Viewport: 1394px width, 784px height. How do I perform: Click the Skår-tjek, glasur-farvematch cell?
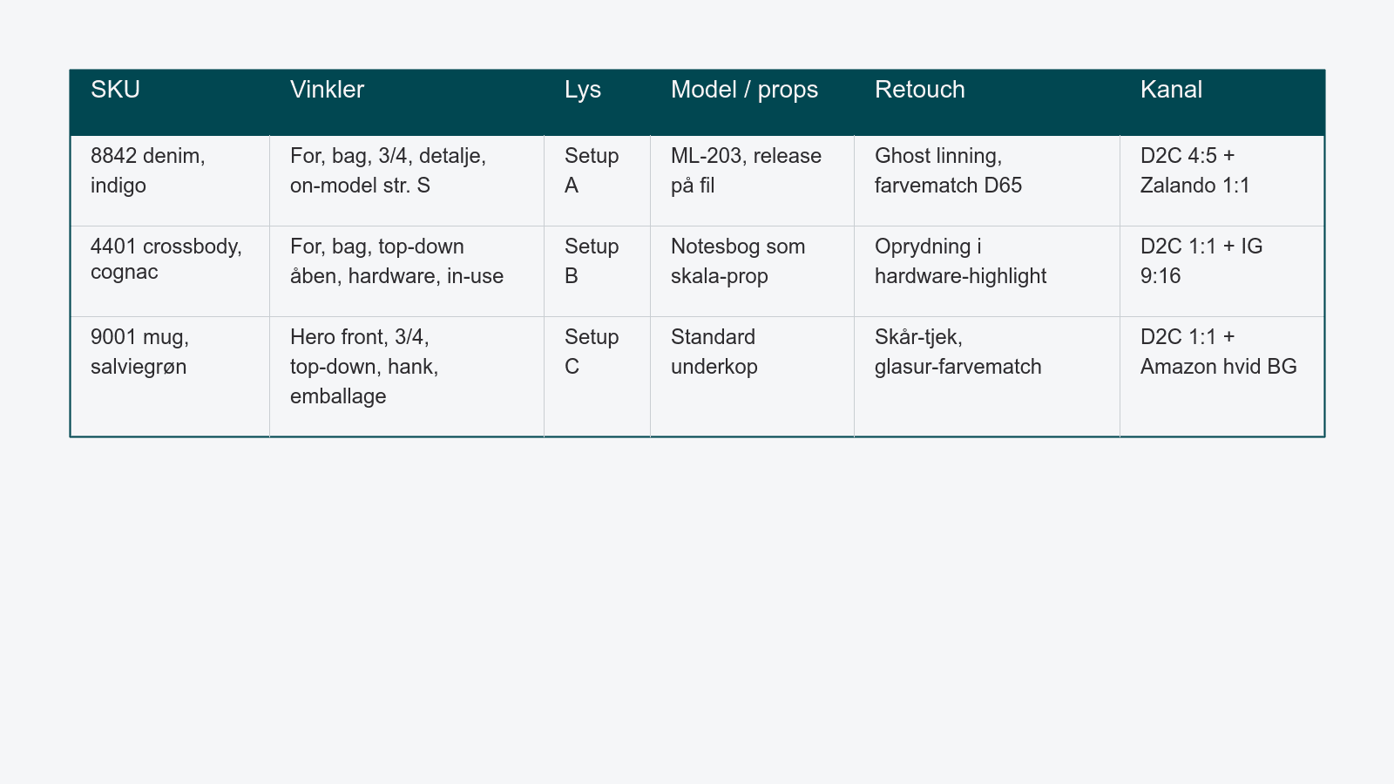(987, 376)
